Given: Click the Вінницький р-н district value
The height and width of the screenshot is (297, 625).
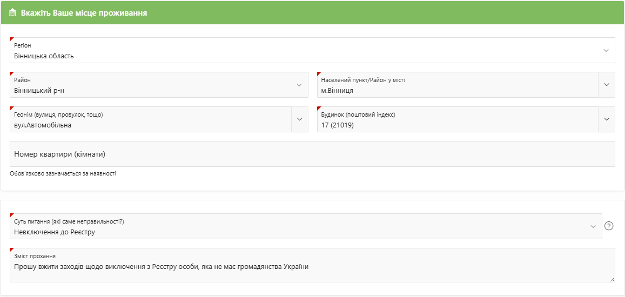Looking at the screenshot, I should tap(39, 90).
